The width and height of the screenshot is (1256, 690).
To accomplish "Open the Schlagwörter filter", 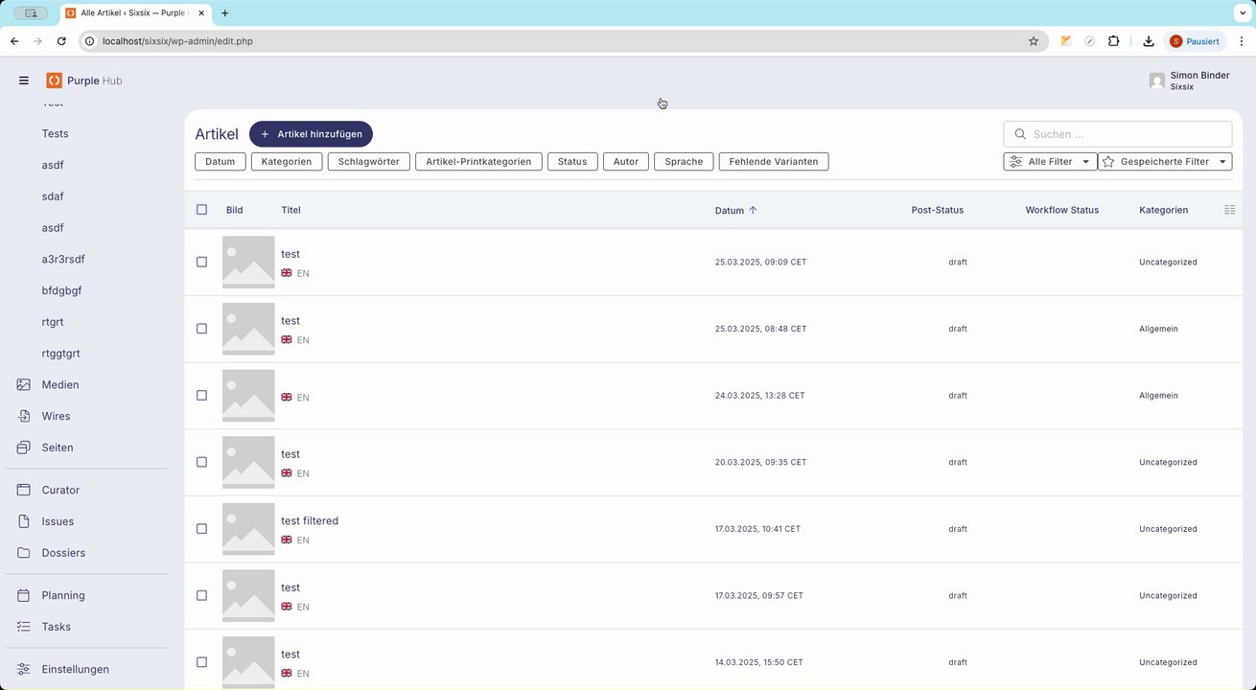I will 369,162.
